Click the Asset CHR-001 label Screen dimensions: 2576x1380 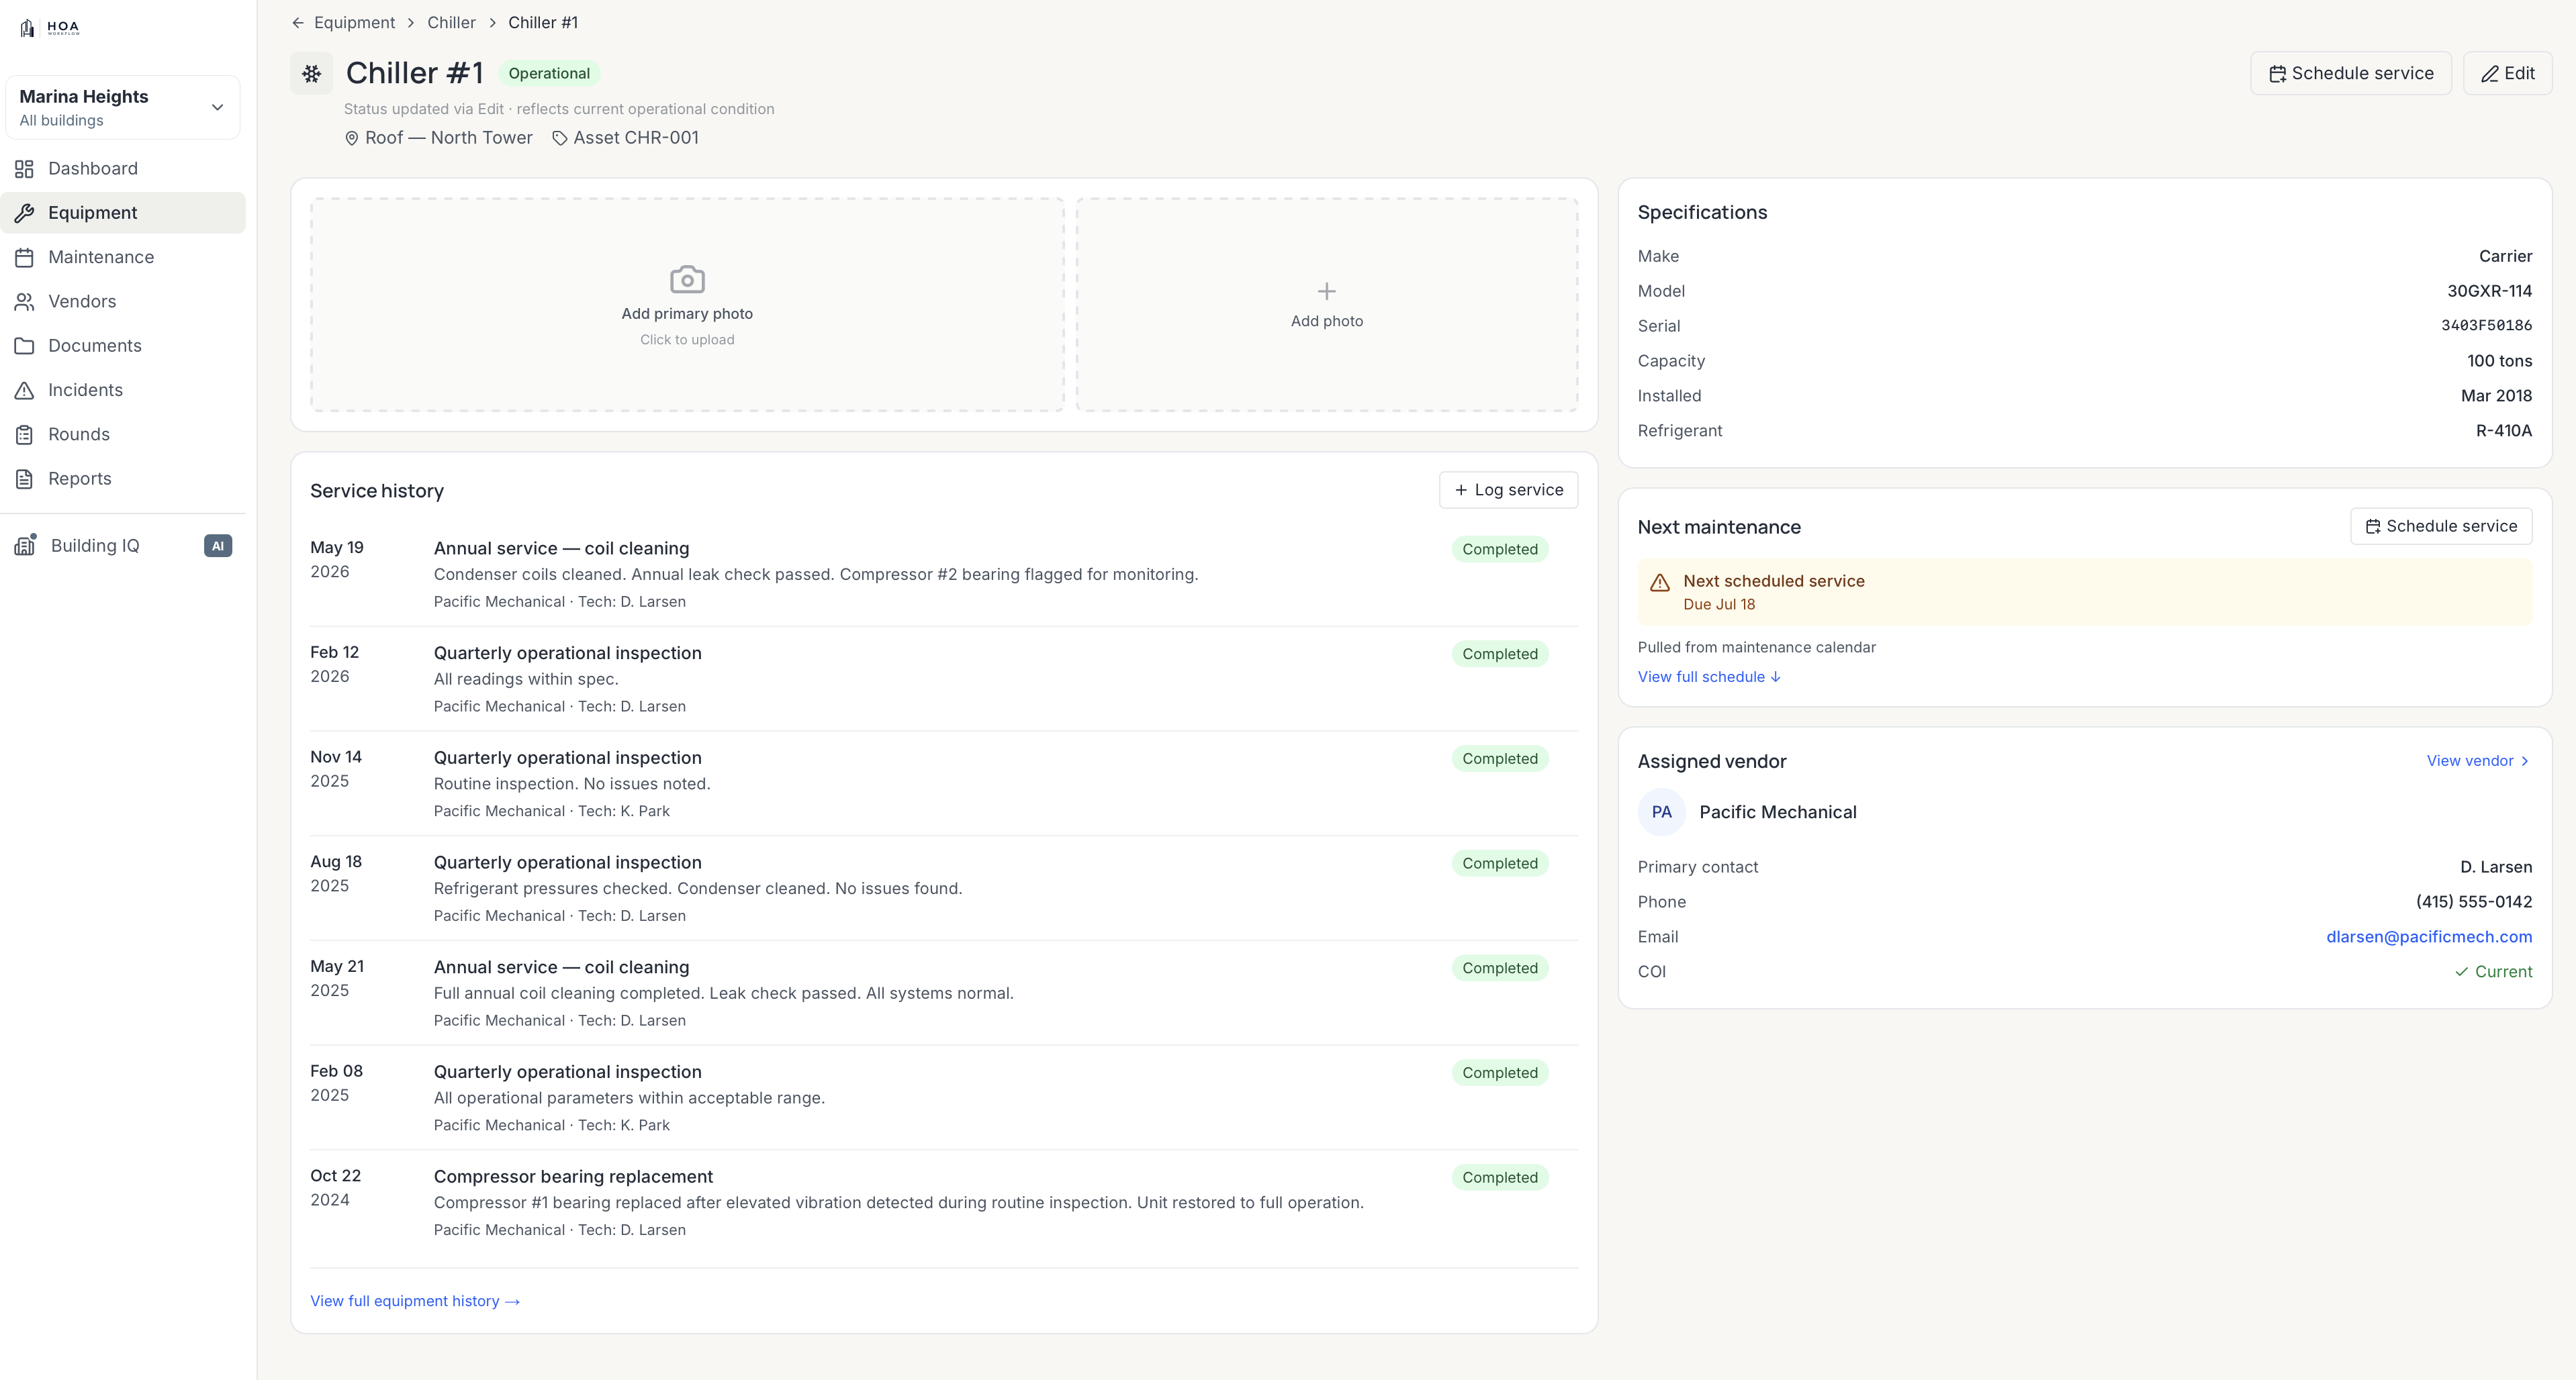pos(636,138)
